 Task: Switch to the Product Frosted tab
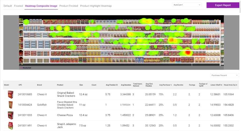click(69, 6)
